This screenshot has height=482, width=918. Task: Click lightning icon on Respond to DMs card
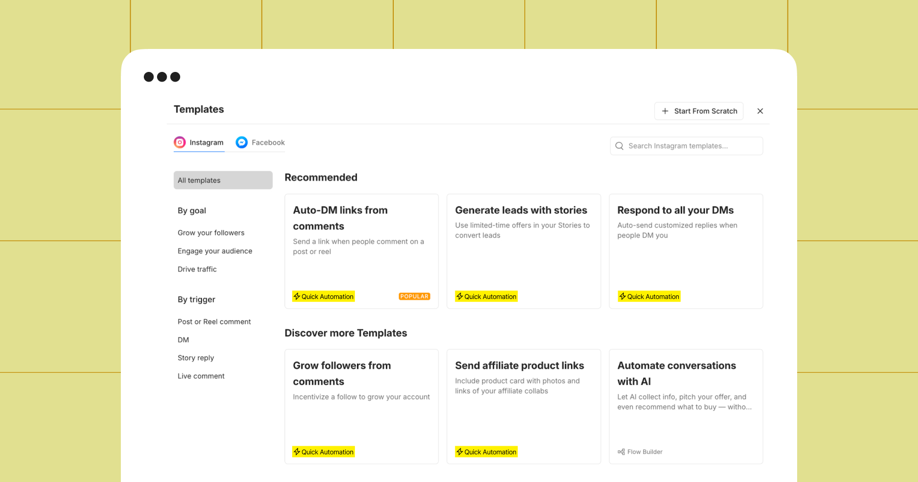(622, 296)
